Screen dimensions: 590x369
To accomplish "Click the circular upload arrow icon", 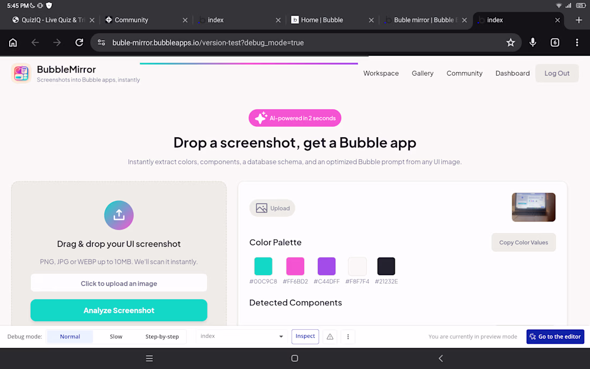I will (119, 215).
